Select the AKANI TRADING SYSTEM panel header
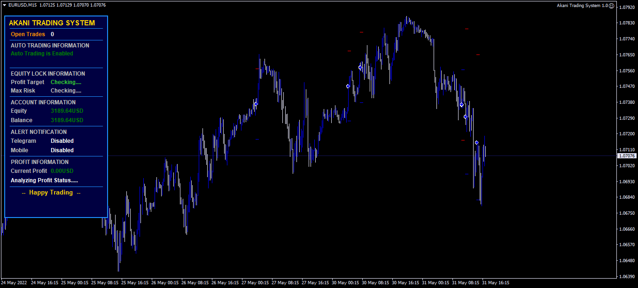This screenshot has width=638, height=288. point(52,23)
